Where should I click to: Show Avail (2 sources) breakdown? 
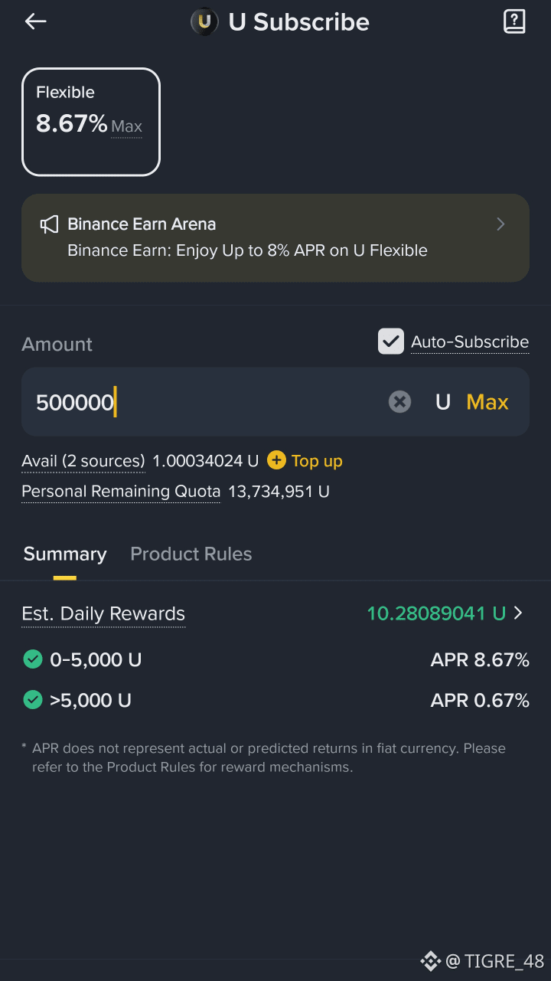(x=83, y=461)
